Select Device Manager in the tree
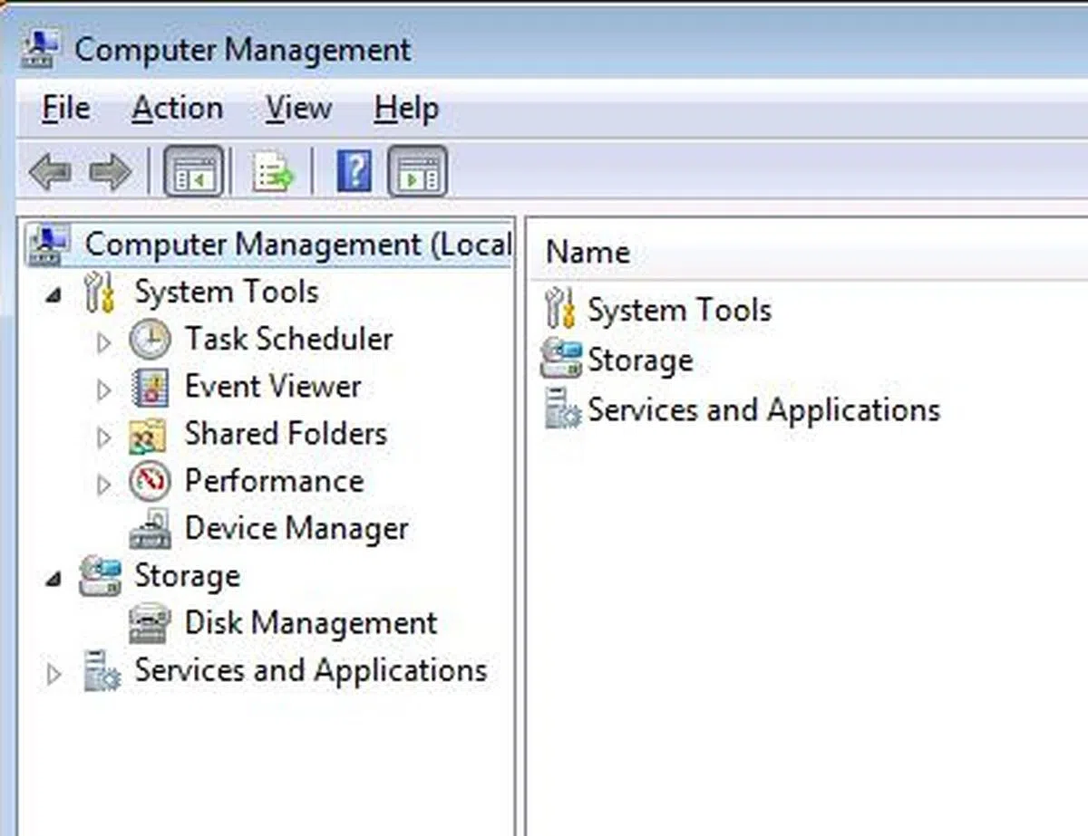Screen dimensions: 1088x836 tap(296, 529)
